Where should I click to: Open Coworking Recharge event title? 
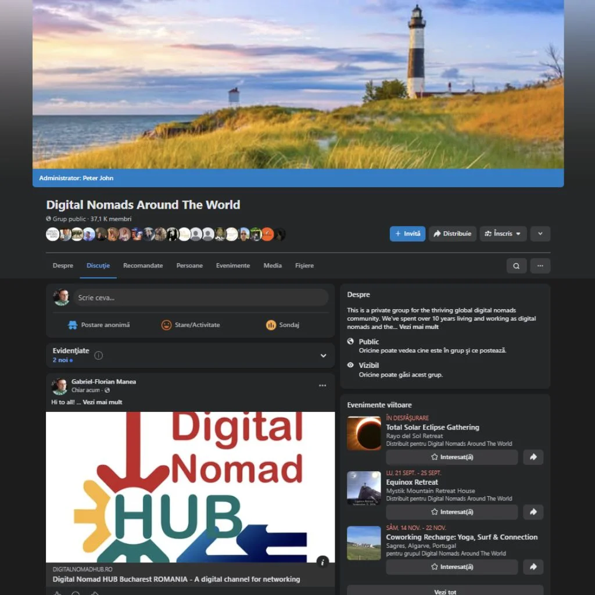point(461,537)
